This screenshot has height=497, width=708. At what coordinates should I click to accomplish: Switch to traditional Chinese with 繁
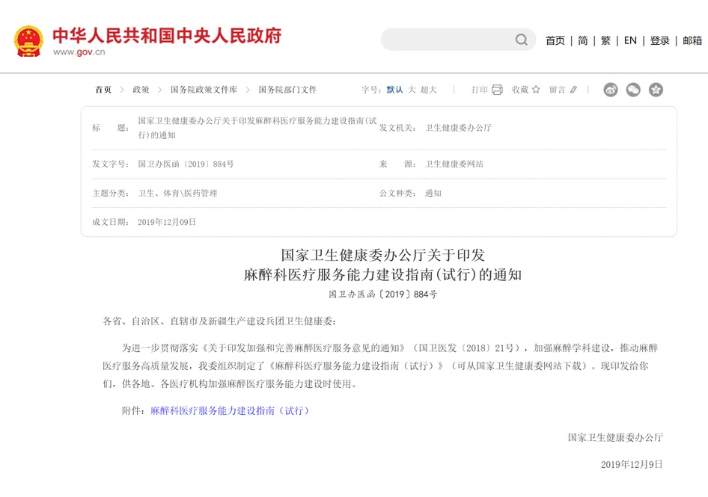click(605, 40)
